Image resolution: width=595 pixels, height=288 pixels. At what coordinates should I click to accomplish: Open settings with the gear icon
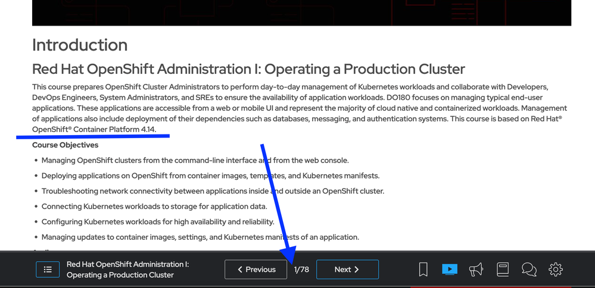[555, 270]
